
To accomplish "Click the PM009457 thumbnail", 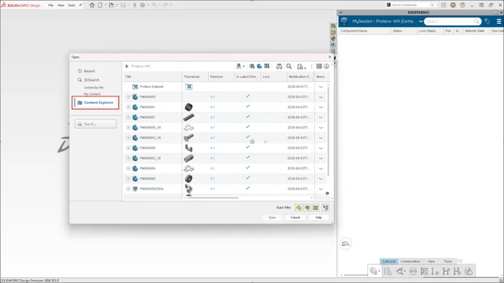I will (188, 118).
